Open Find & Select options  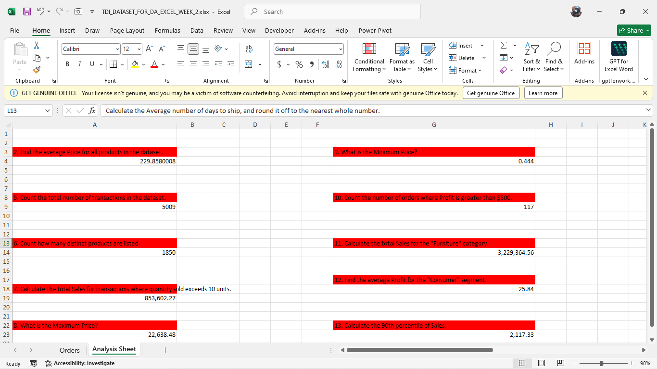[554, 57]
